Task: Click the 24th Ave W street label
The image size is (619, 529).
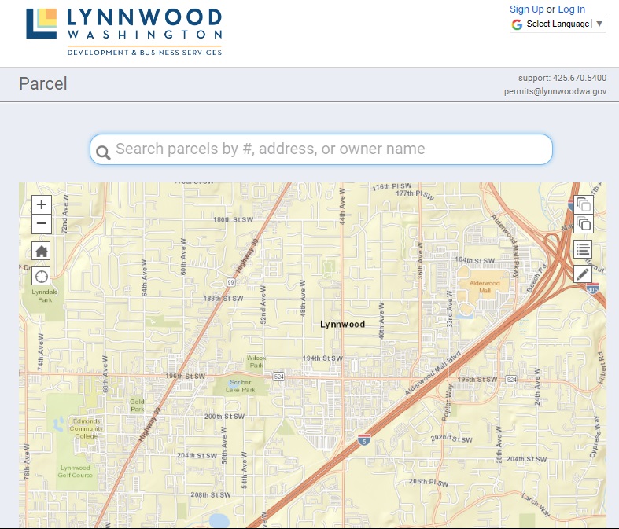Action: [537, 387]
